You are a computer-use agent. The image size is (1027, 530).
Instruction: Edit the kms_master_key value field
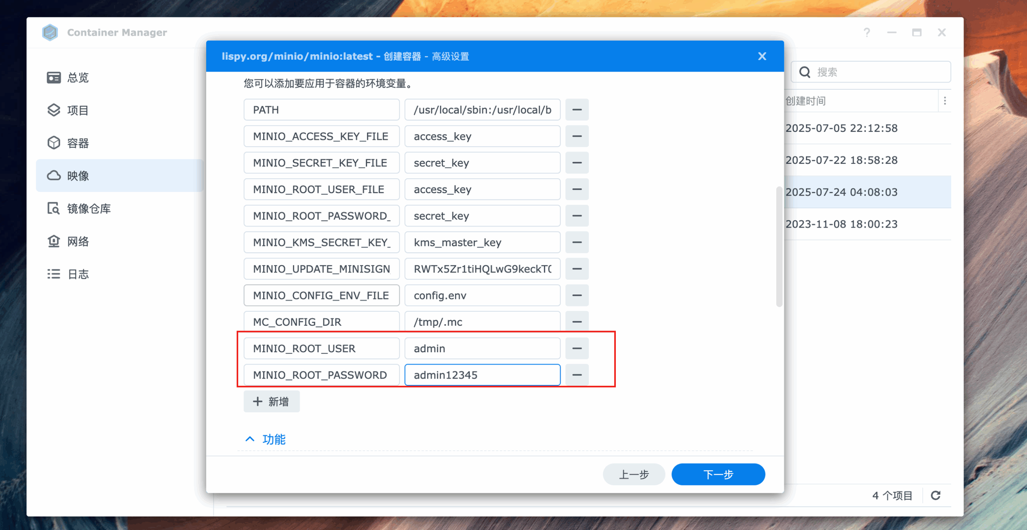click(482, 242)
